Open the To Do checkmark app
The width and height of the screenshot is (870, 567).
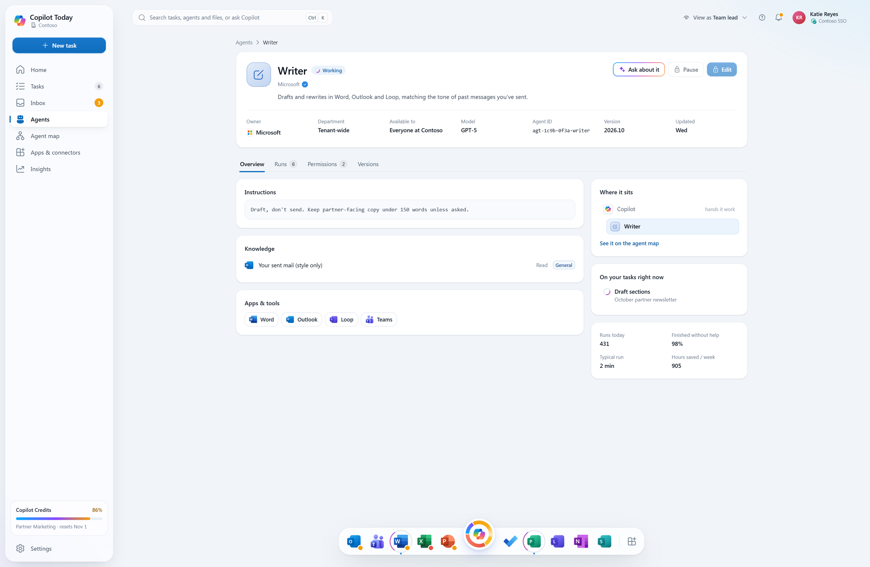point(510,541)
